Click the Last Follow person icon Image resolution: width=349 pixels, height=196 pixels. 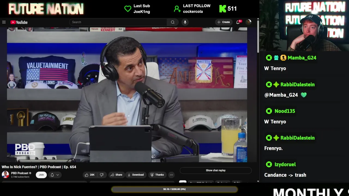177,9
